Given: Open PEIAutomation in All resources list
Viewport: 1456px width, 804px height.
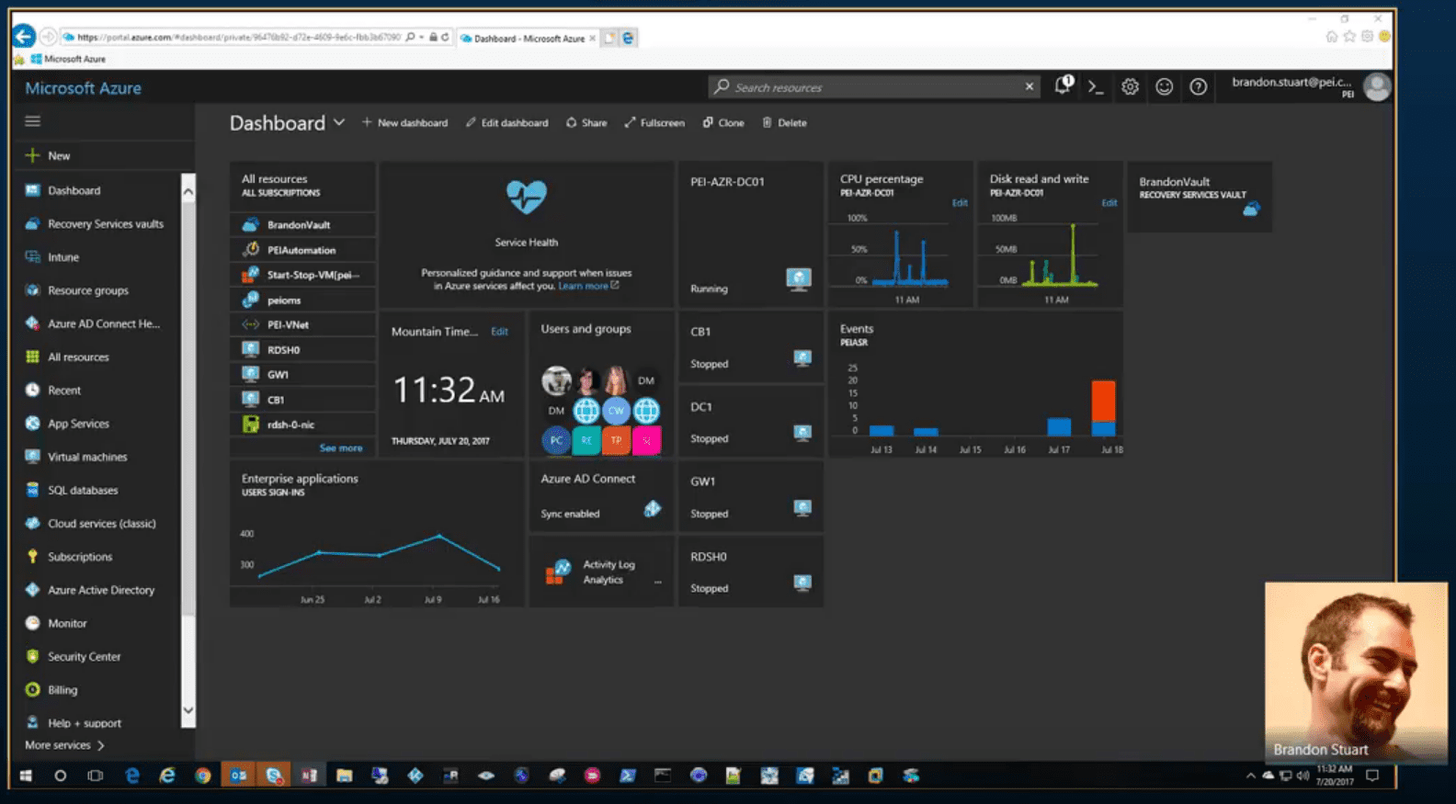Looking at the screenshot, I should click(x=303, y=250).
